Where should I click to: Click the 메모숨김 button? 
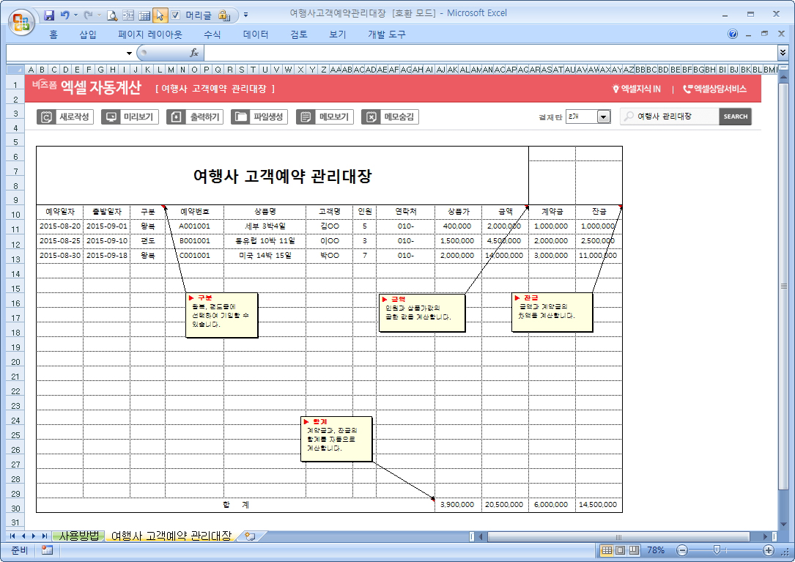tap(390, 117)
